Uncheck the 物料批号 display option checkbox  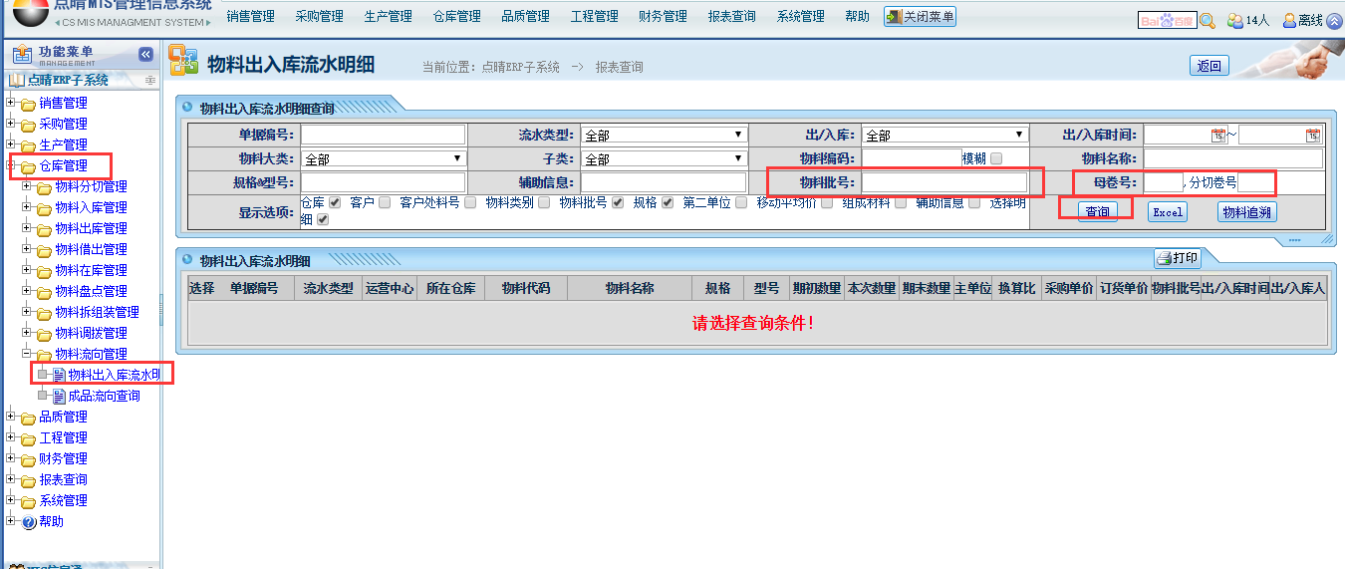pos(618,202)
